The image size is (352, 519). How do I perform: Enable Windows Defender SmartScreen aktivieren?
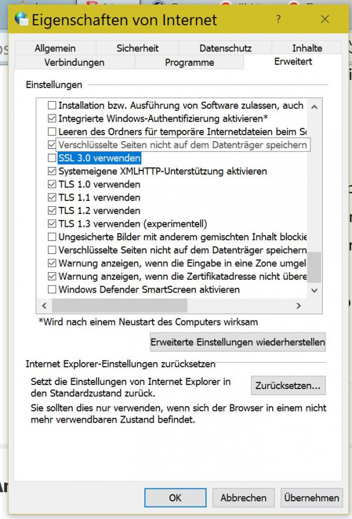pyautogui.click(x=52, y=290)
